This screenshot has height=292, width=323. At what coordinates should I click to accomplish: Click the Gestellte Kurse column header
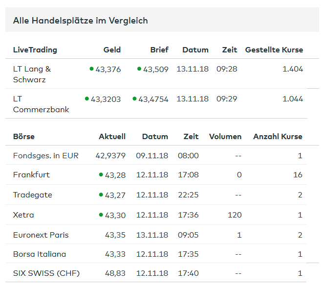tap(274, 50)
